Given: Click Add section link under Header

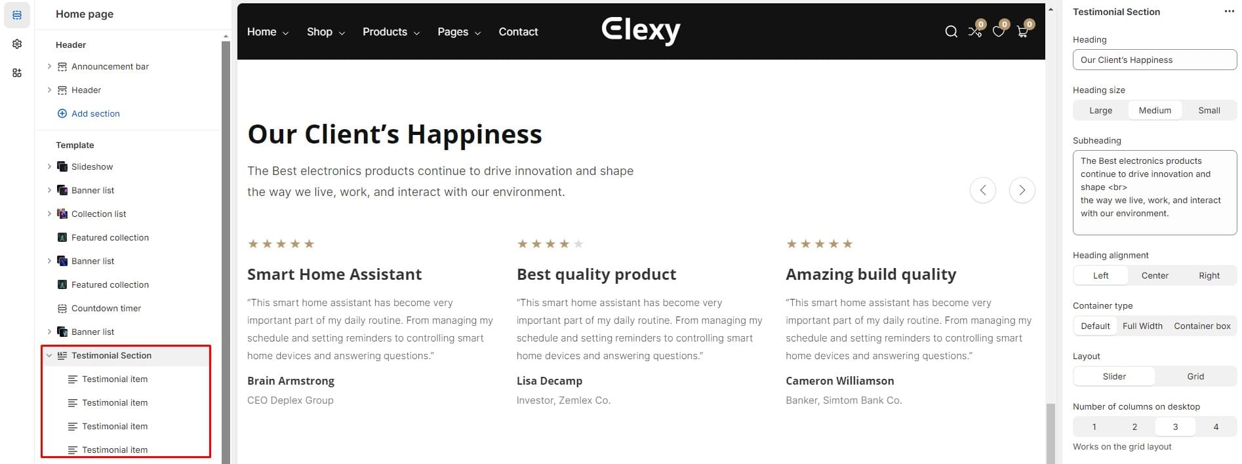Looking at the screenshot, I should pyautogui.click(x=95, y=113).
